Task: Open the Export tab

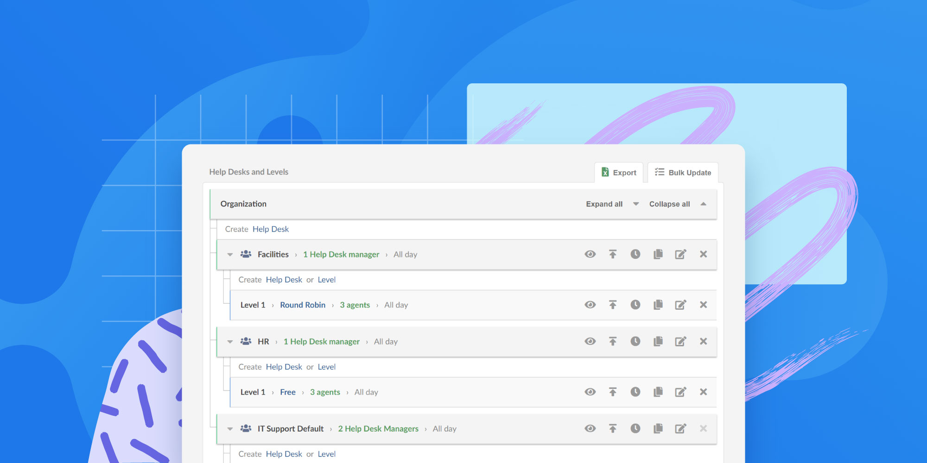Action: (x=619, y=173)
